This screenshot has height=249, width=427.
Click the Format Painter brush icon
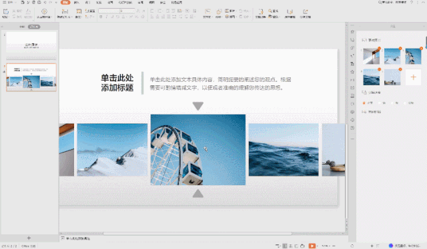coord(28,11)
